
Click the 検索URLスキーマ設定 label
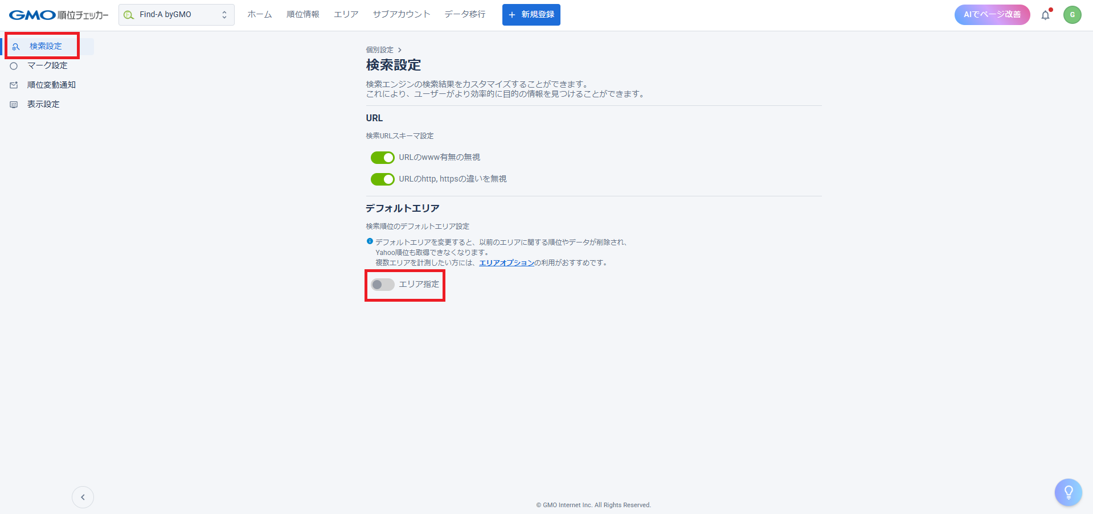(x=400, y=136)
